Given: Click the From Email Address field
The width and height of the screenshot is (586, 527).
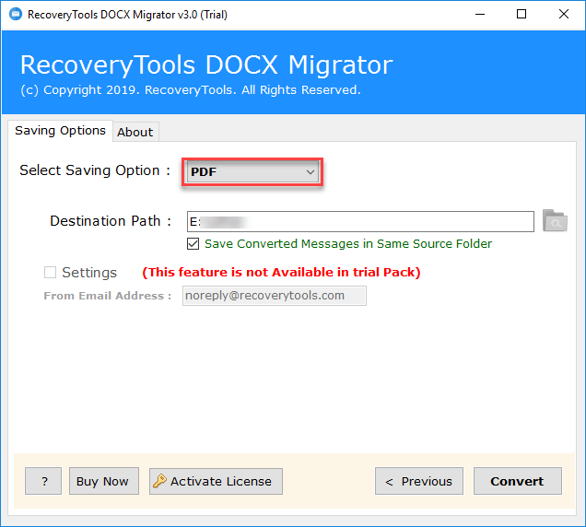Looking at the screenshot, I should [274, 296].
